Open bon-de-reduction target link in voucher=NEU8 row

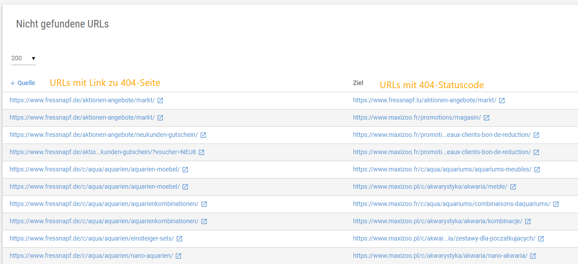442,152
